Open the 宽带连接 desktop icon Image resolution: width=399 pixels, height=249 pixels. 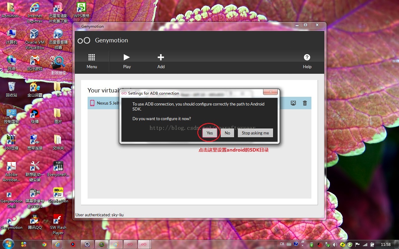(x=35, y=143)
